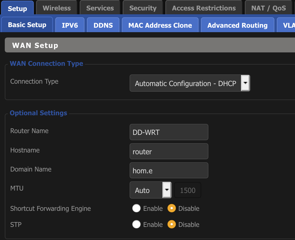295x240 pixels.
Task: Go to Access Restrictions tab
Action: pyautogui.click(x=204, y=8)
